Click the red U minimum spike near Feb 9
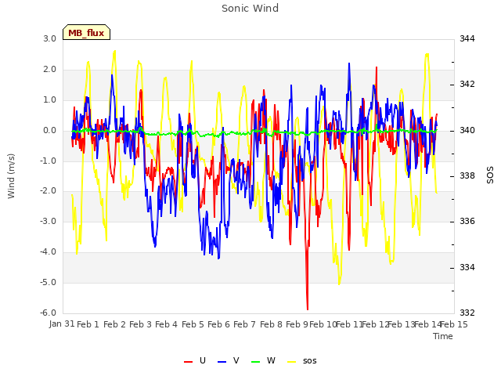The image size is (501, 376). [x=308, y=309]
